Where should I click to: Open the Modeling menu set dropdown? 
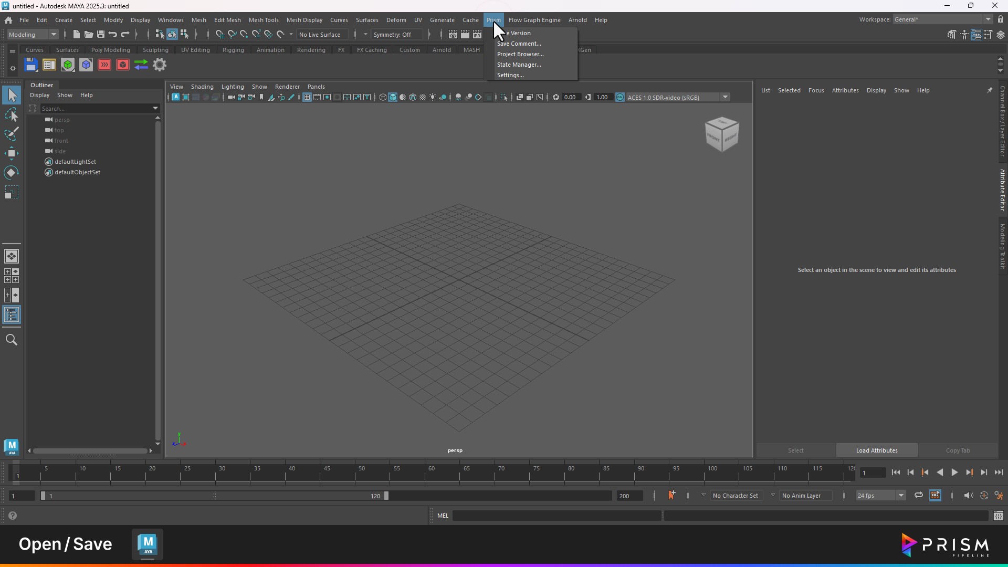pyautogui.click(x=33, y=35)
